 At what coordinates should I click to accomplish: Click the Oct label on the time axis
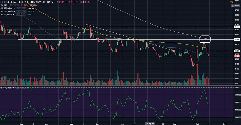coord(197,124)
